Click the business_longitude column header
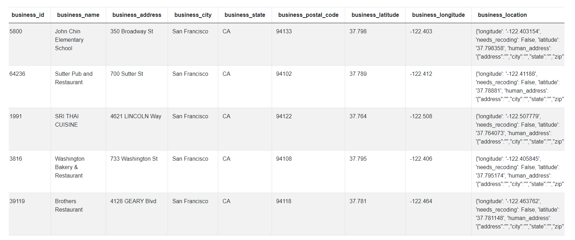Screen dimensions: 575x240 (438, 15)
